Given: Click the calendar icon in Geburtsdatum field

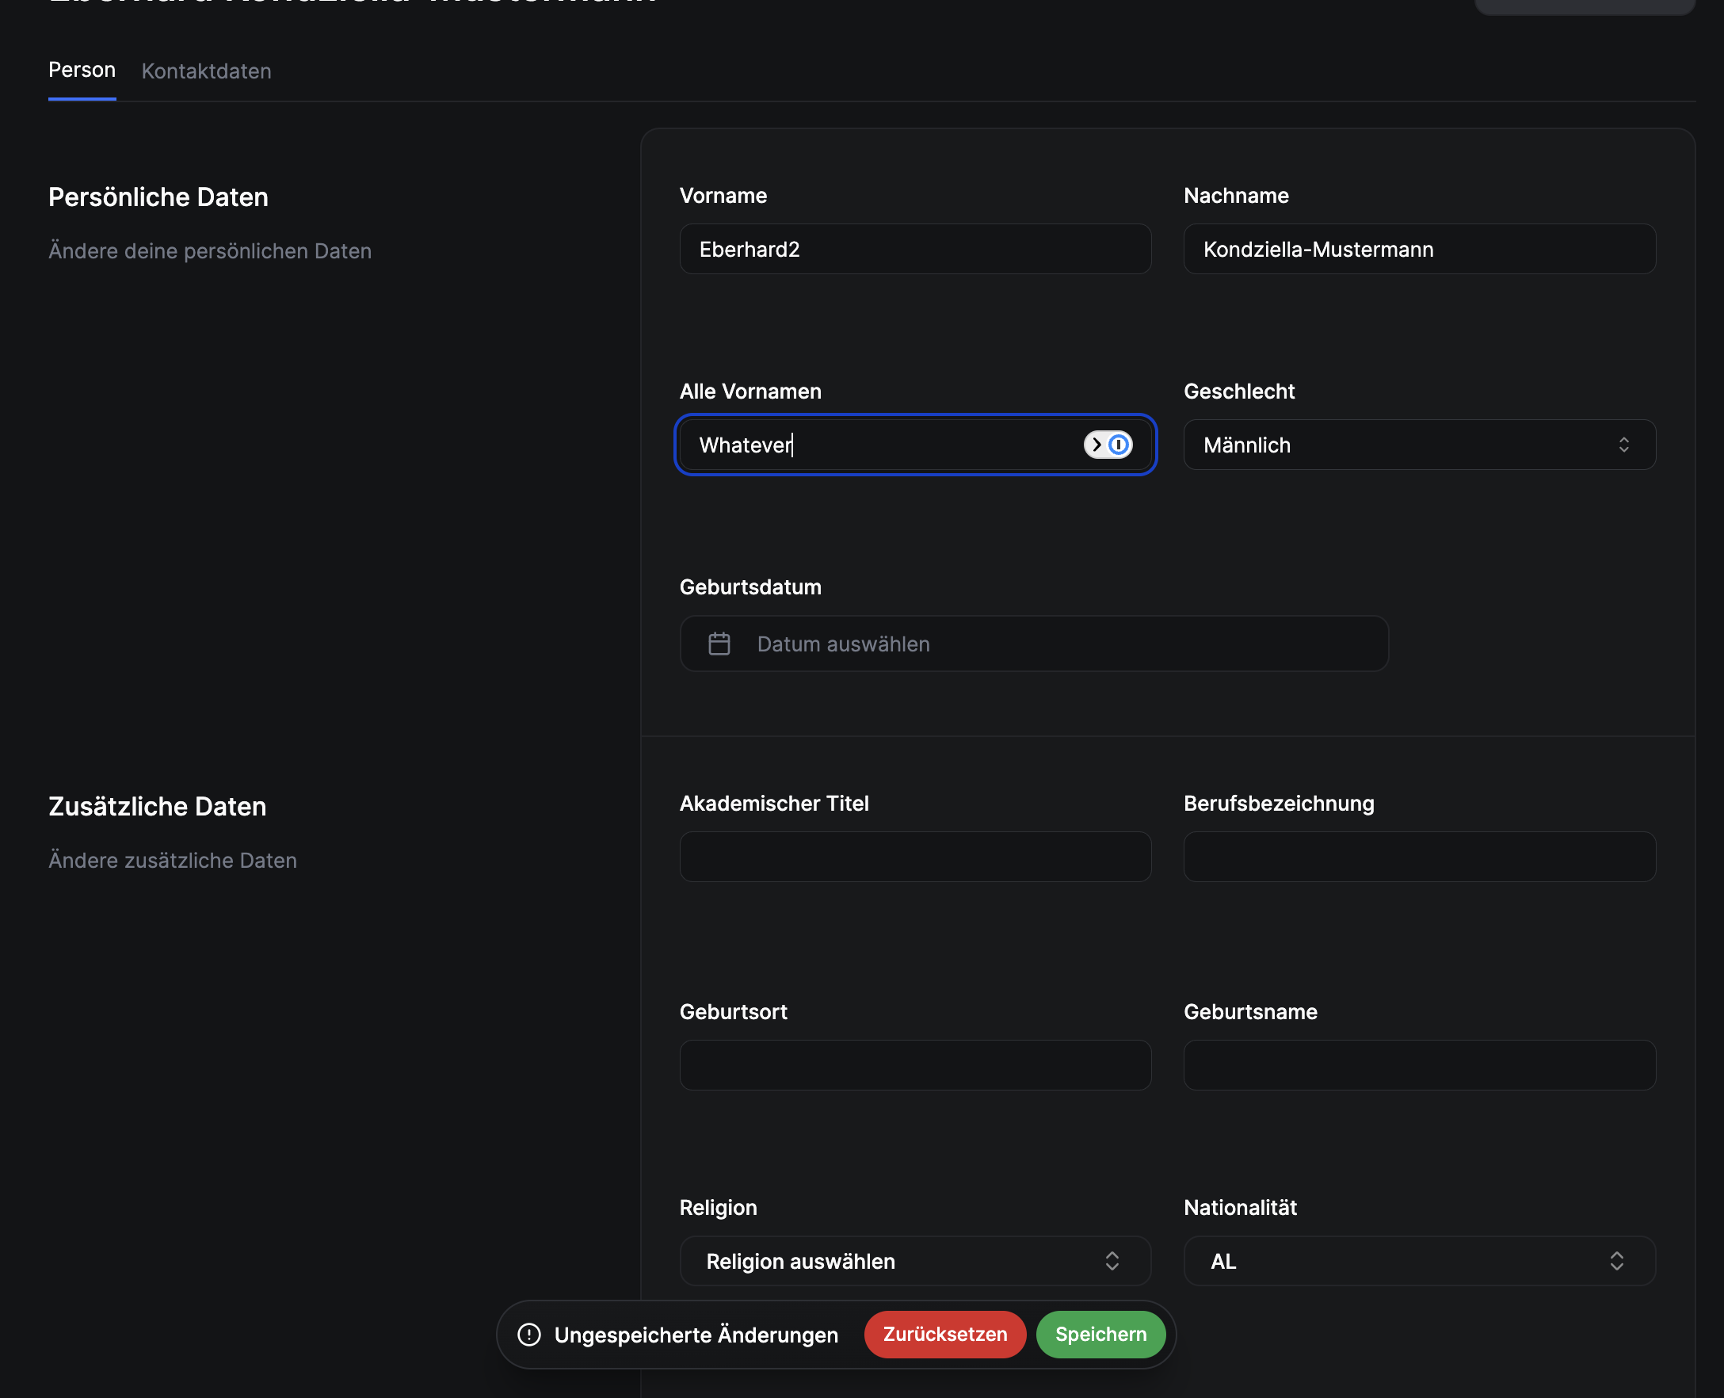Looking at the screenshot, I should click(x=719, y=644).
